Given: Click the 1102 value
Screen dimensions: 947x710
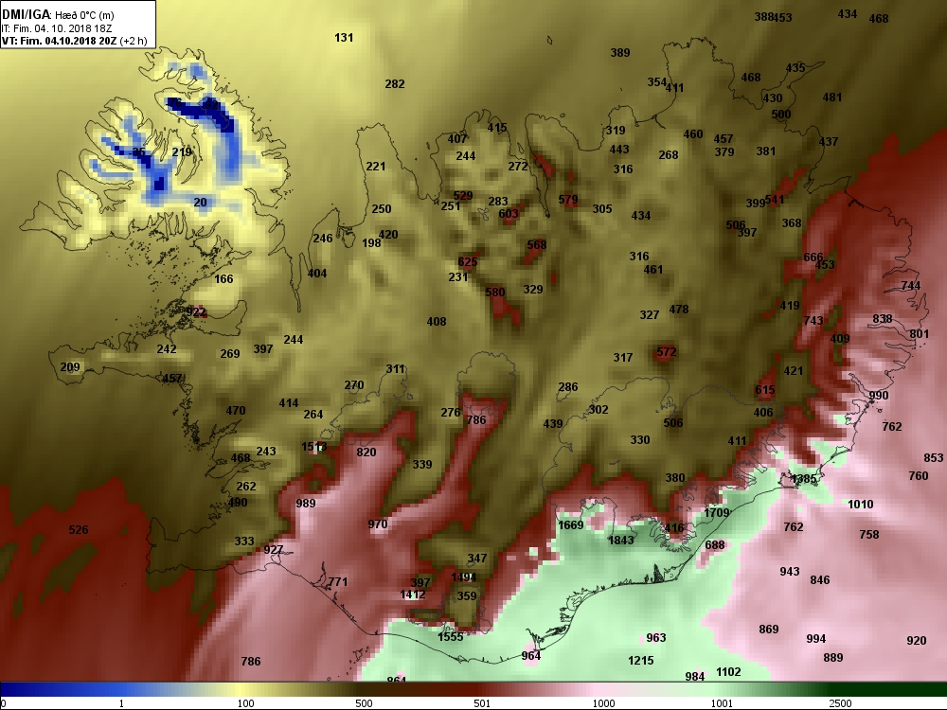Looking at the screenshot, I should 728,671.
